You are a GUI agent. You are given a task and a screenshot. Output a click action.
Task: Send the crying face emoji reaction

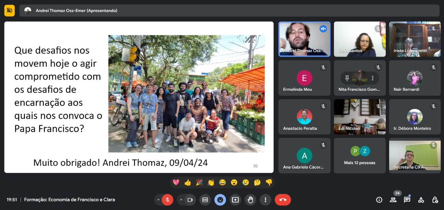coord(245,182)
